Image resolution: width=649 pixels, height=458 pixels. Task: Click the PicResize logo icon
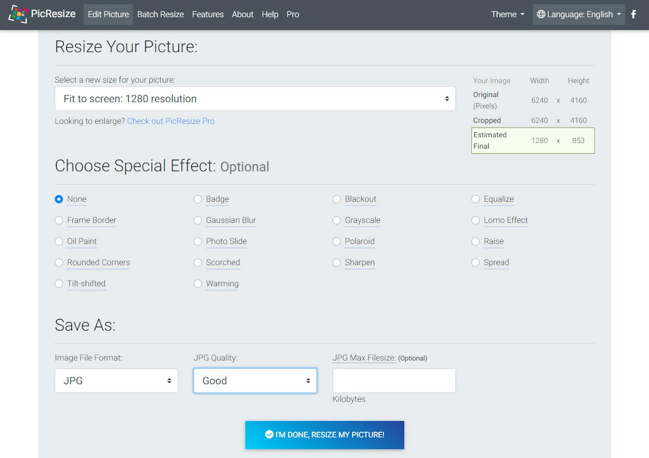coord(17,14)
